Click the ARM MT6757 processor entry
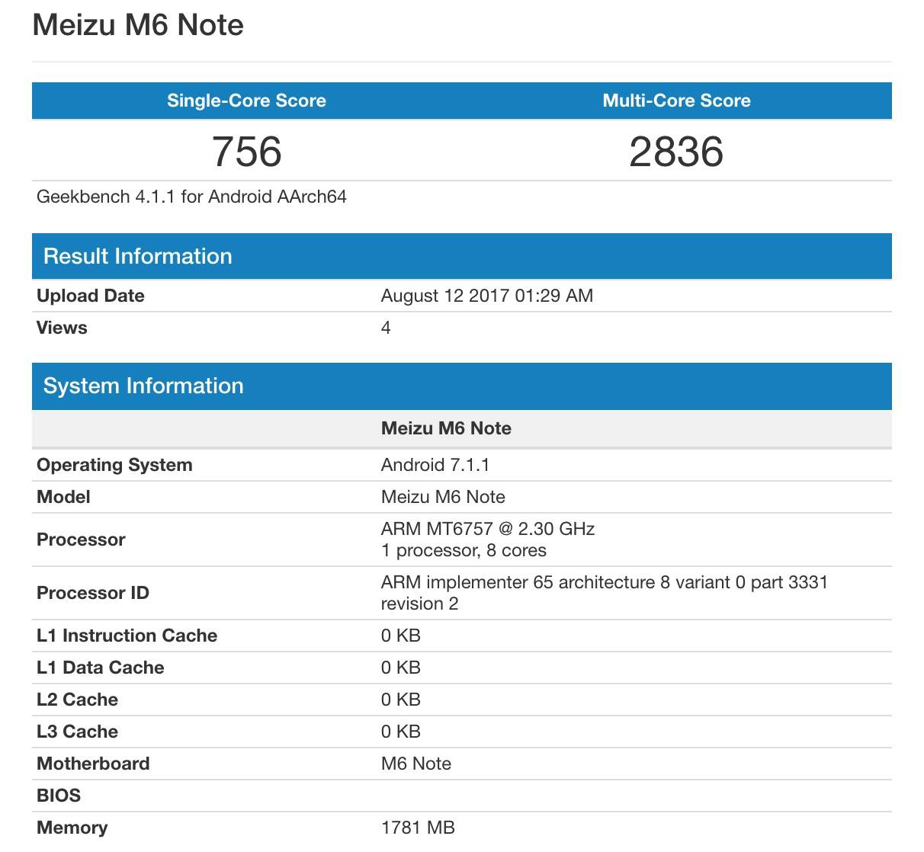 click(488, 528)
